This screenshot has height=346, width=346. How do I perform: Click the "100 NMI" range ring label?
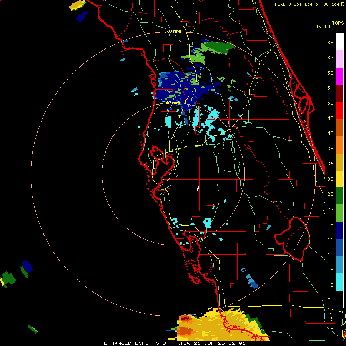pos(173,31)
